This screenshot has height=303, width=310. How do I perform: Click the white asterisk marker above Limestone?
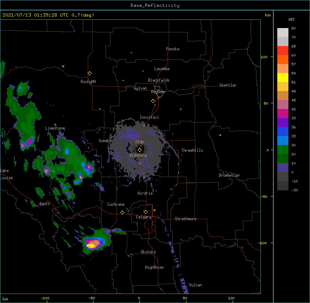55,125
